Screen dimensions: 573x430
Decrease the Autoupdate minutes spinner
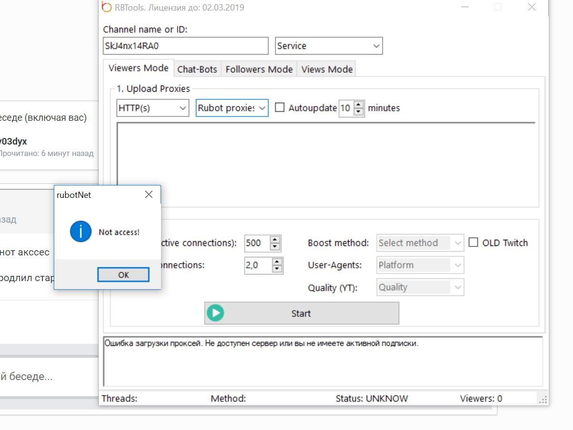359,112
